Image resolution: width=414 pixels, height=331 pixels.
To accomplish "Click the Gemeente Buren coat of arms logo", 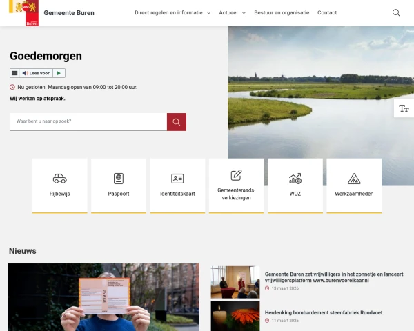I will point(24,12).
